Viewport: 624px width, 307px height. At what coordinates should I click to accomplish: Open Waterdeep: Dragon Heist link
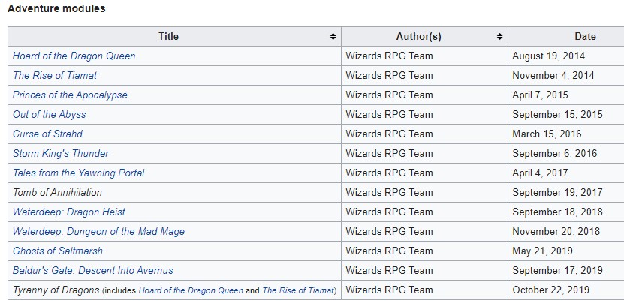68,212
